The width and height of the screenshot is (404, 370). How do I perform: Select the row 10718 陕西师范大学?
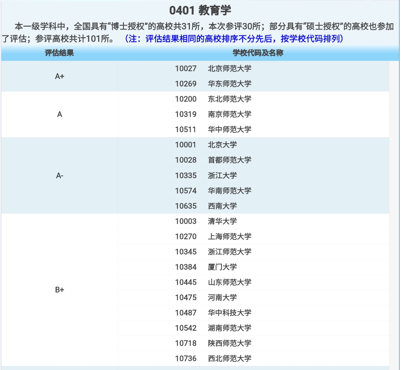(x=254, y=343)
